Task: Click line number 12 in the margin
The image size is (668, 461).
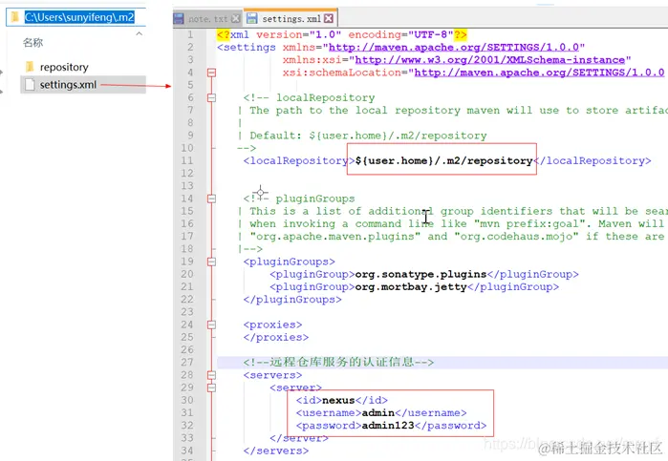Action: 187,174
